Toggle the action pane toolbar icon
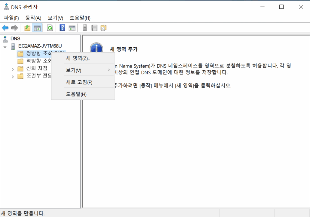The width and height of the screenshot is (310, 217). point(72,28)
